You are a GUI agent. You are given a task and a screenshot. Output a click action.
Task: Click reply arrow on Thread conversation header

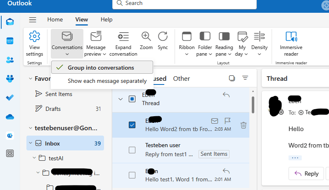point(226,95)
